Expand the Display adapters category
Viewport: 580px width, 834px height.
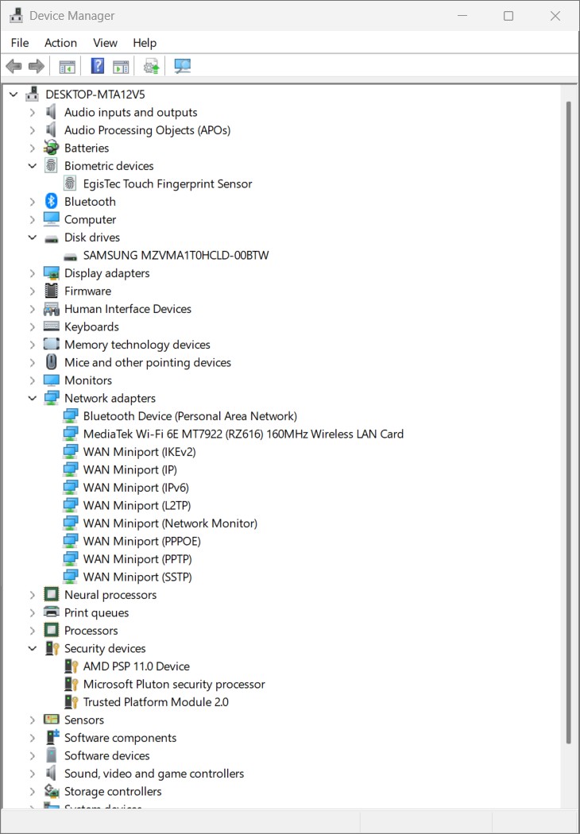(33, 273)
